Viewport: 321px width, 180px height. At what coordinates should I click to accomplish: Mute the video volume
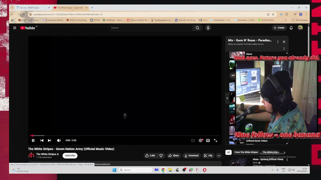[x=59, y=140]
